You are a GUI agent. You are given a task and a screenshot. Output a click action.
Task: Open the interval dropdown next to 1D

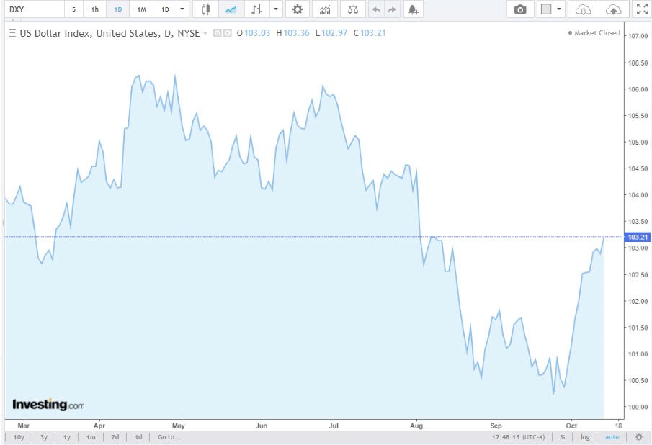click(182, 9)
